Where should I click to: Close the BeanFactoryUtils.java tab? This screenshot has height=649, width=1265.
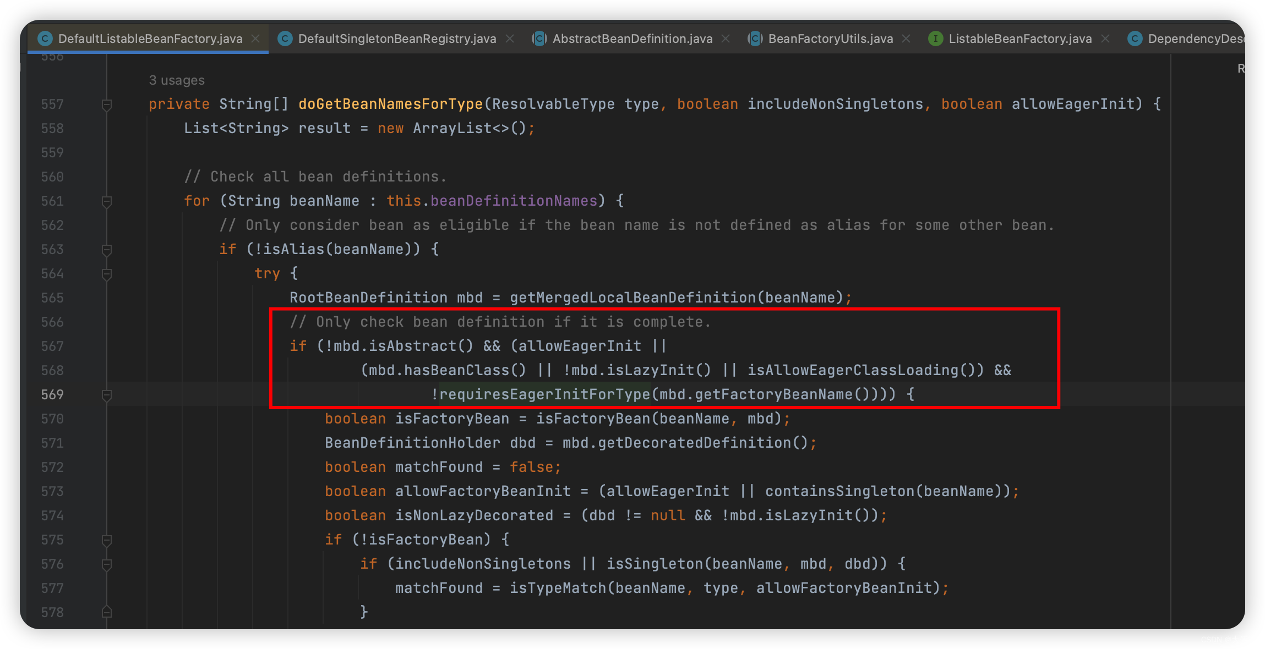coord(906,38)
